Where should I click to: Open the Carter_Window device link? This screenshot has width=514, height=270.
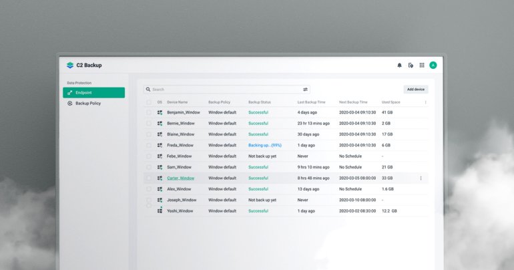coord(180,178)
